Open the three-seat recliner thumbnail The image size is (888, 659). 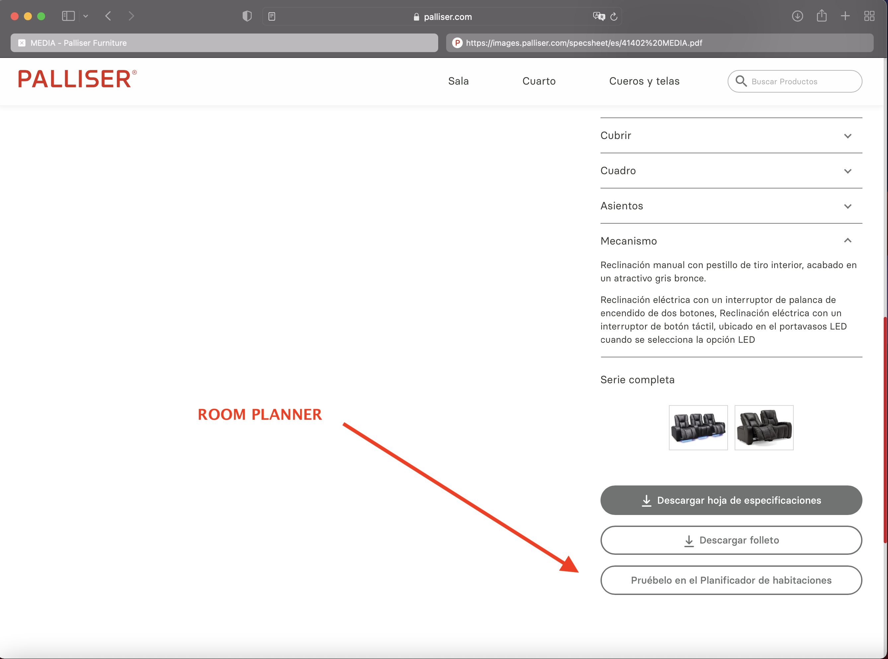click(x=698, y=428)
